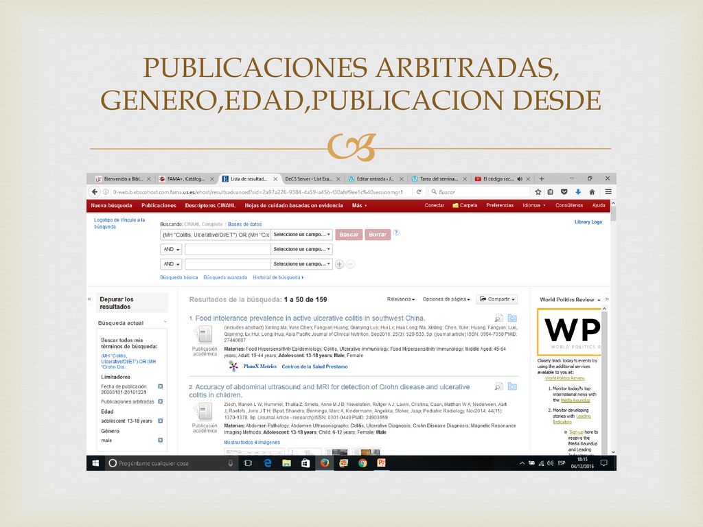Open the Windows Store taskbar icon

[x=306, y=463]
